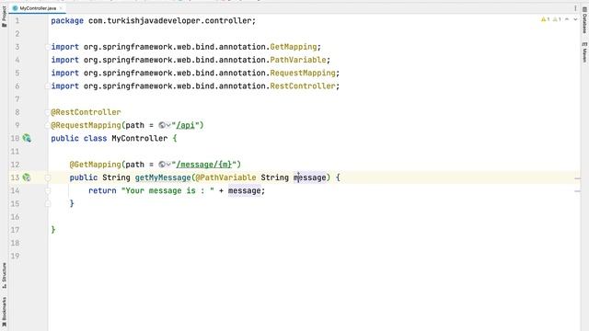Click line number 1 in the gutter
Image resolution: width=589 pixels, height=331 pixels.
17,20
